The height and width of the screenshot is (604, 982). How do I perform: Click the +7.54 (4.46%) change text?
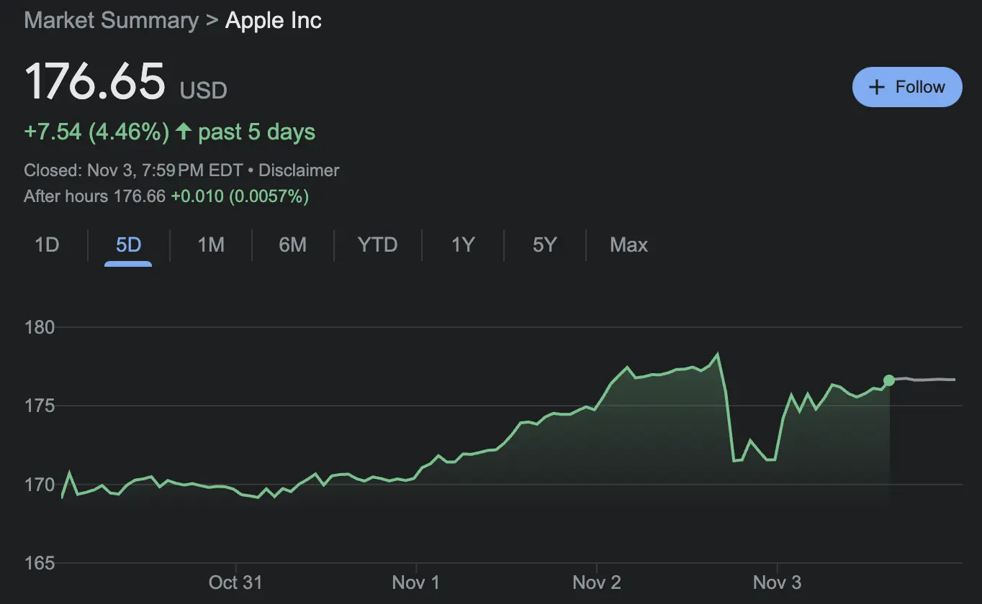tap(96, 132)
